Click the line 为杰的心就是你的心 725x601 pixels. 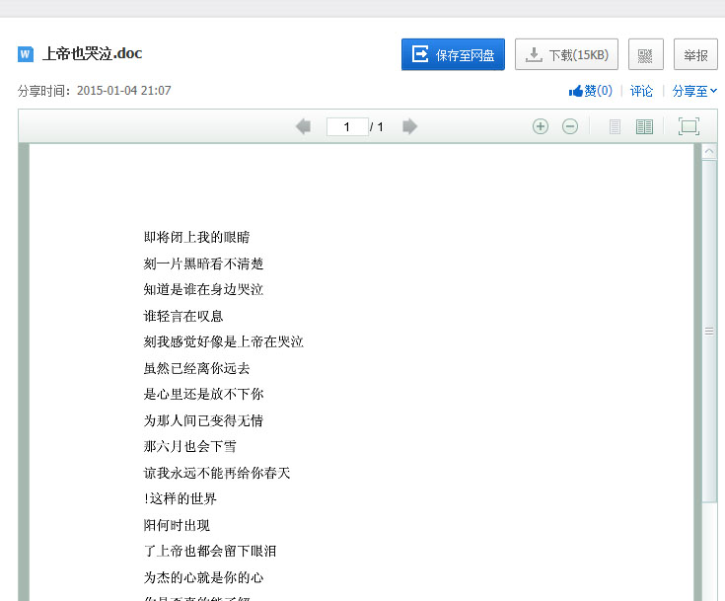tap(203, 577)
